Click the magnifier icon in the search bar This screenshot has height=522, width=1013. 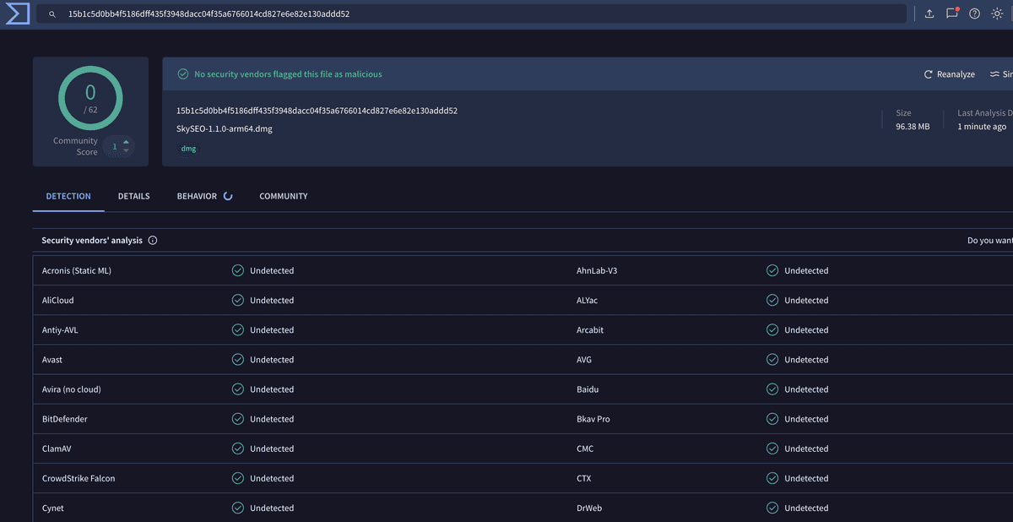[x=51, y=14]
